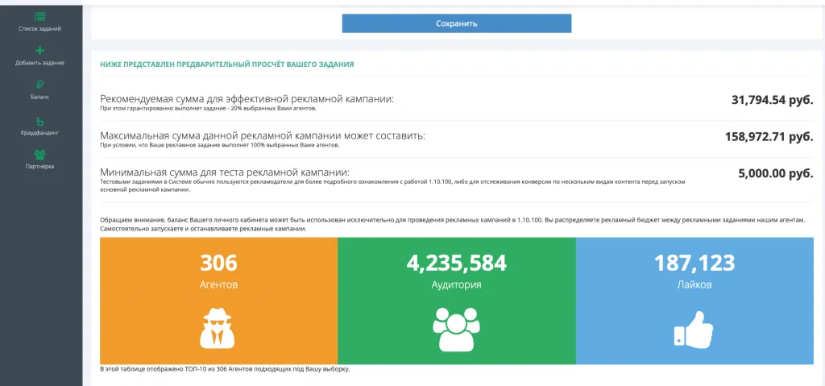The image size is (825, 386).
Task: Click the Агентов label in orange card
Action: [218, 285]
